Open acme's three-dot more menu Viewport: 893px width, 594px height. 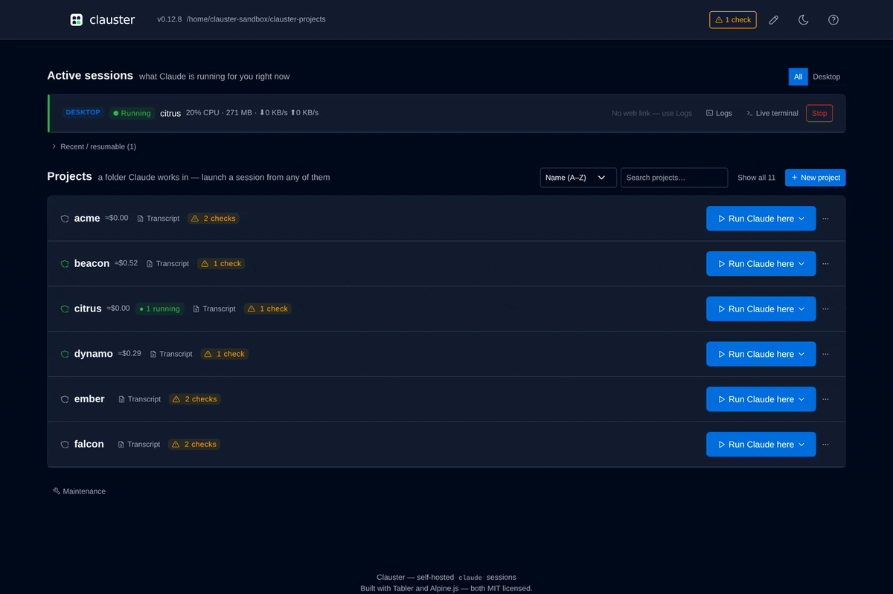pos(826,219)
